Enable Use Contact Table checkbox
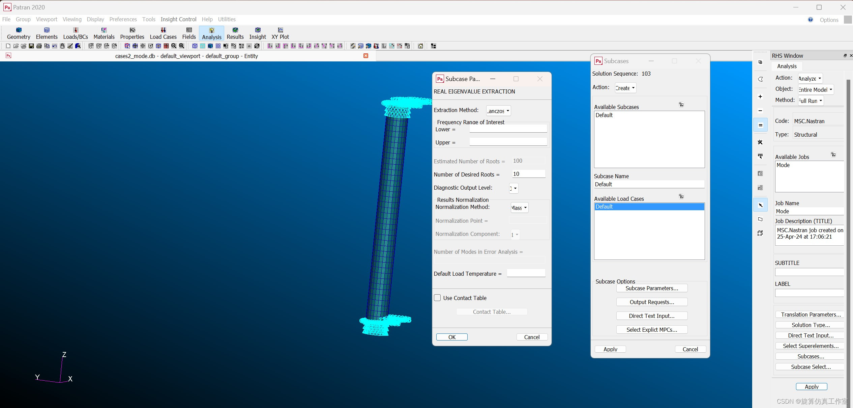This screenshot has height=408, width=853. tap(437, 298)
